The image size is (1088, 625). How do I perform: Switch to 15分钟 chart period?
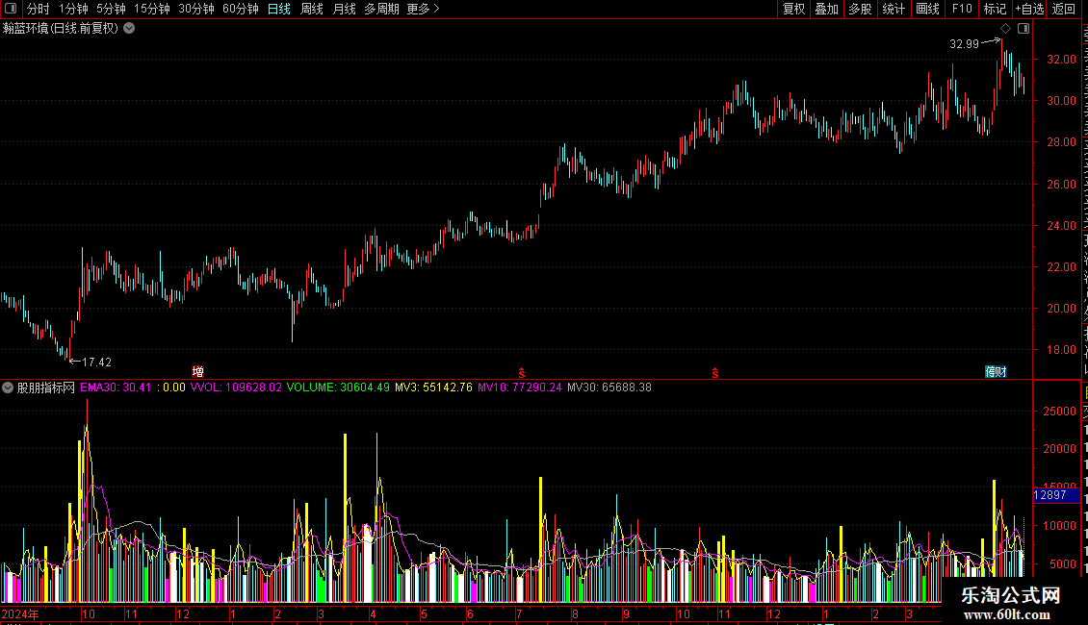coord(152,9)
